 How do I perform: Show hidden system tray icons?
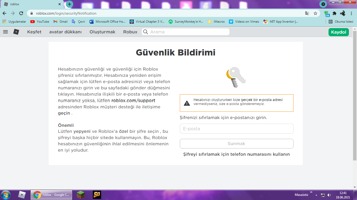click(316, 195)
